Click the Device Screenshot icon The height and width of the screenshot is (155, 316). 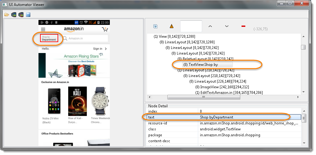pos(14,15)
